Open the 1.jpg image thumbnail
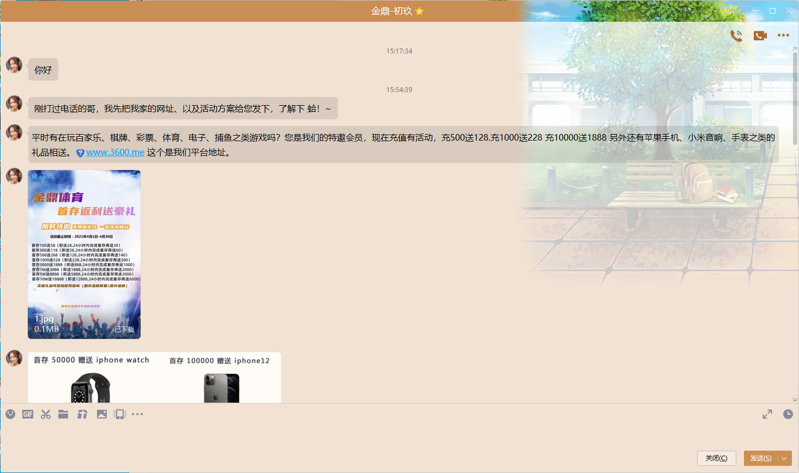Viewport: 799px width, 473px height. point(84,254)
